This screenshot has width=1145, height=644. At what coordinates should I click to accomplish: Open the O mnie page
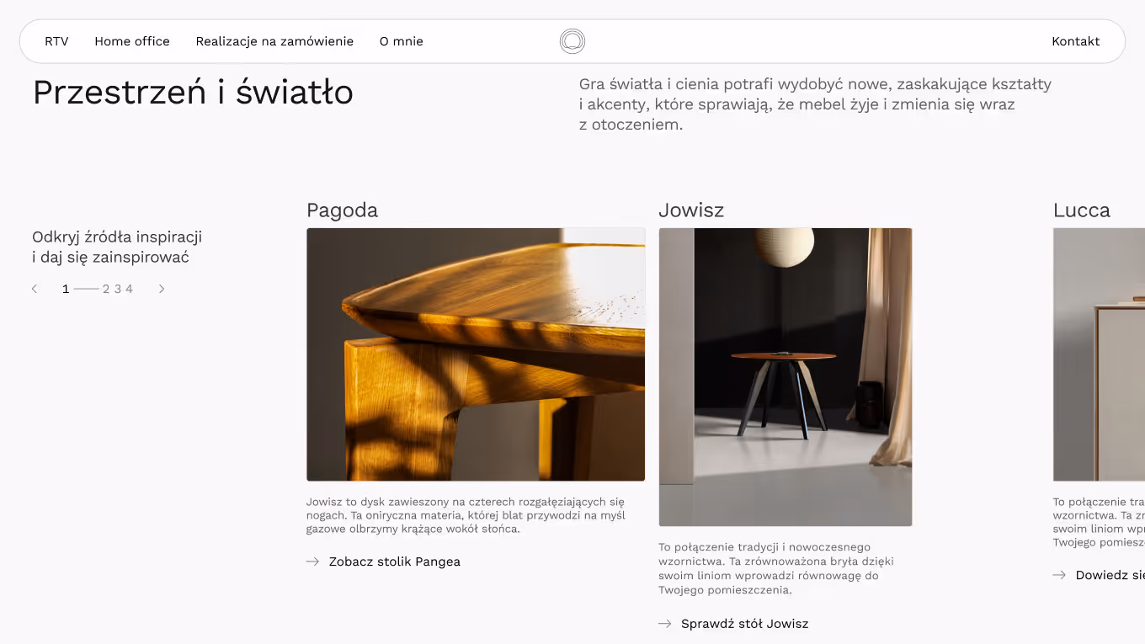402,41
